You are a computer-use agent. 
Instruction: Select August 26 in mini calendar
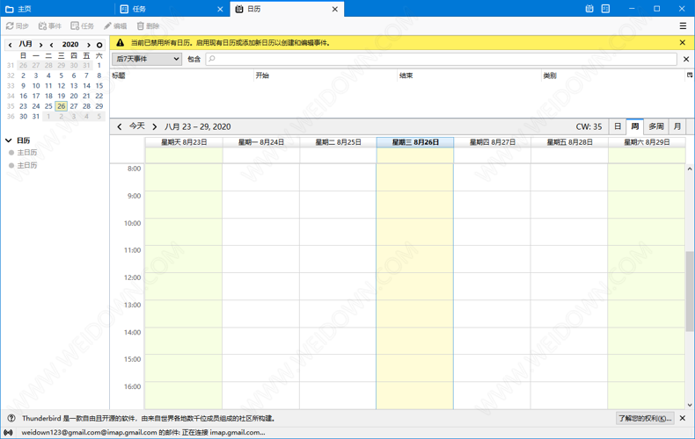tap(62, 106)
